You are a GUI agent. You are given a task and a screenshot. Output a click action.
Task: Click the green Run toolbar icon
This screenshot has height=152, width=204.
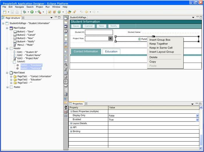click(32, 12)
